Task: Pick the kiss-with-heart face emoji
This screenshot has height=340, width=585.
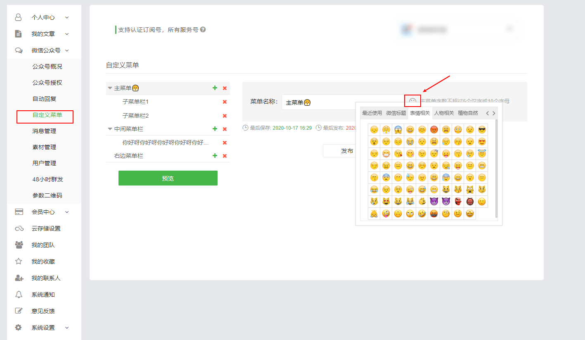Action: (x=398, y=153)
